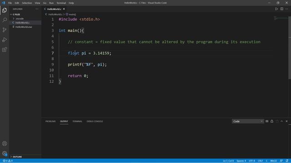This screenshot has width=291, height=163.
Task: Open the Manage gear icon
Action: 5,153
